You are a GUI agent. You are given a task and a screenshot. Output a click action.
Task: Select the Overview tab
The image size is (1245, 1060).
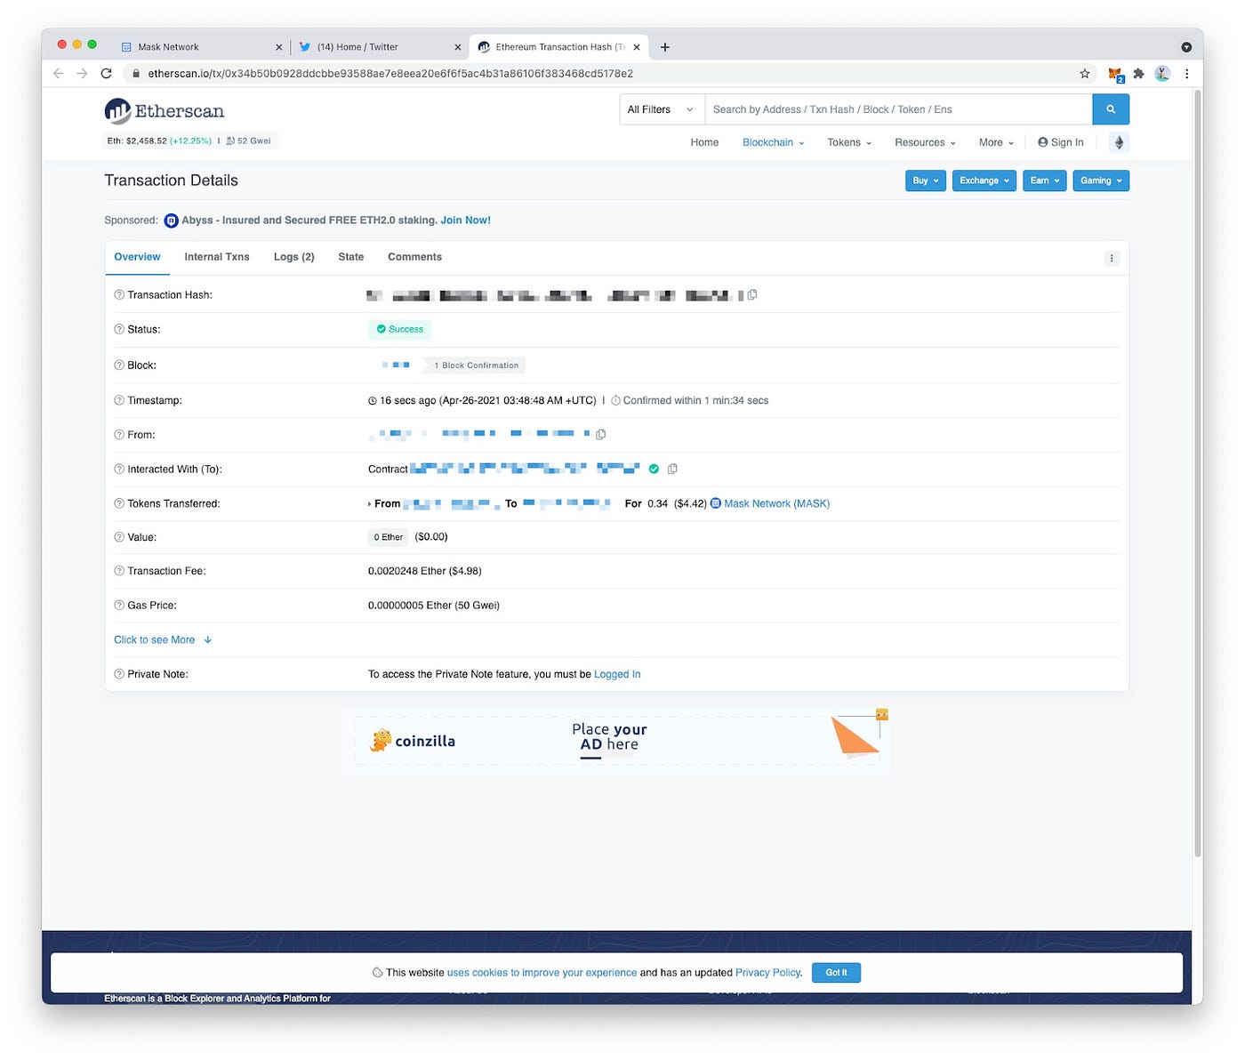137,257
